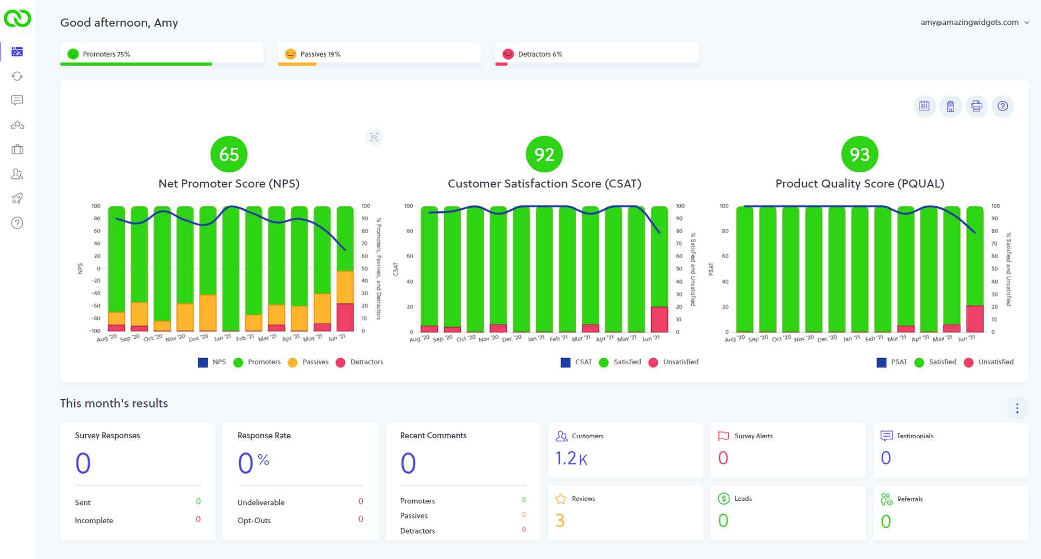
Task: Open the star reviews icon in the sidebar
Action: tap(17, 125)
